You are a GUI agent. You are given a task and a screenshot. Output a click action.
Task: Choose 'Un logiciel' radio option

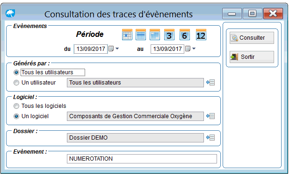(16, 116)
